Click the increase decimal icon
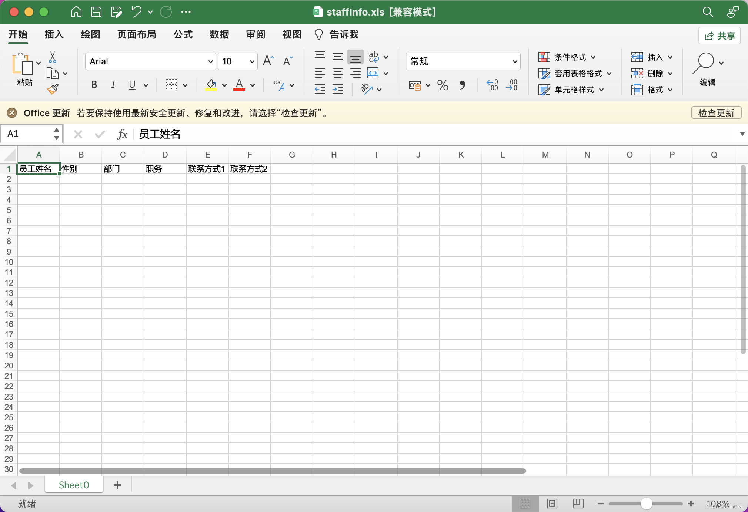748x512 pixels. (x=491, y=85)
